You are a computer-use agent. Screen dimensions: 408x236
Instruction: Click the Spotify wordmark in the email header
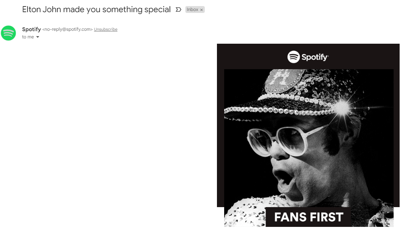coord(315,57)
